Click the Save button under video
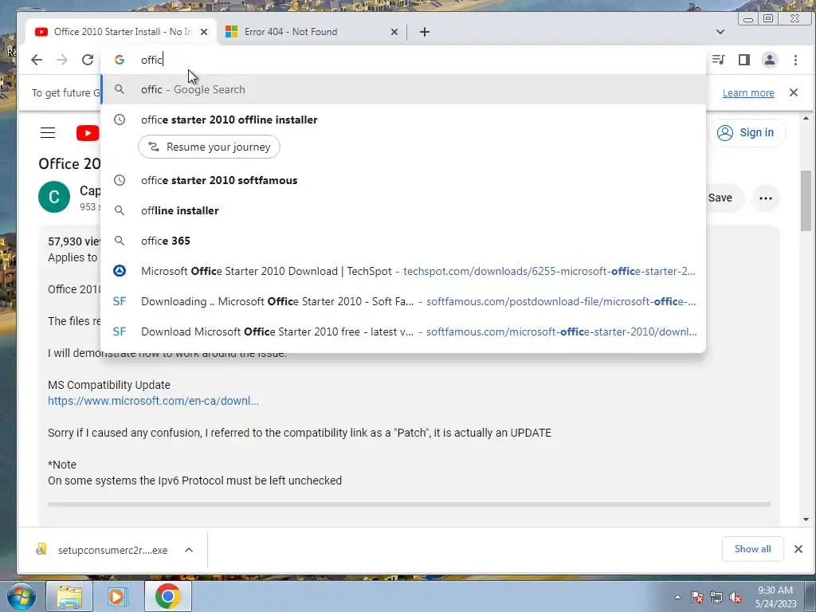Image resolution: width=816 pixels, height=612 pixels. coord(724,198)
